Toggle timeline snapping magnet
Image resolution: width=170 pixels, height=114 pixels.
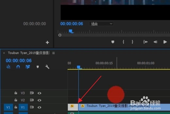click(18, 67)
